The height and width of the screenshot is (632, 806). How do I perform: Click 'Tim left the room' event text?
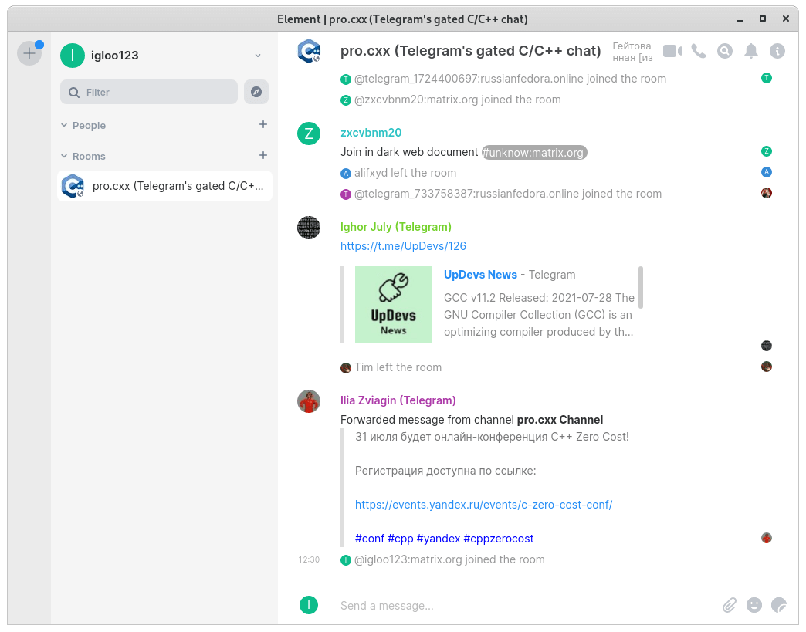point(398,367)
